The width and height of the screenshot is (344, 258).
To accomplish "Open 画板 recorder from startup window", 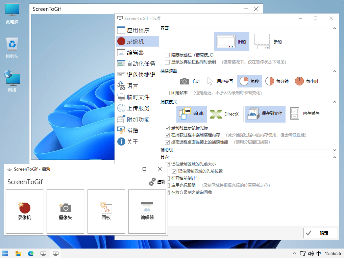I will click(106, 211).
